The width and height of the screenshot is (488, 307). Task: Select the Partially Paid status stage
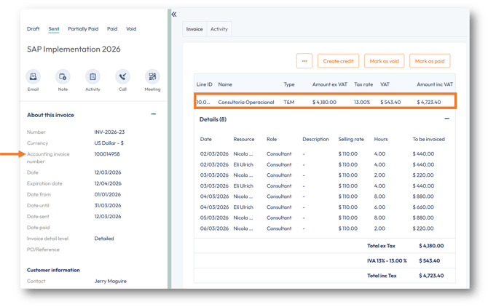point(83,29)
